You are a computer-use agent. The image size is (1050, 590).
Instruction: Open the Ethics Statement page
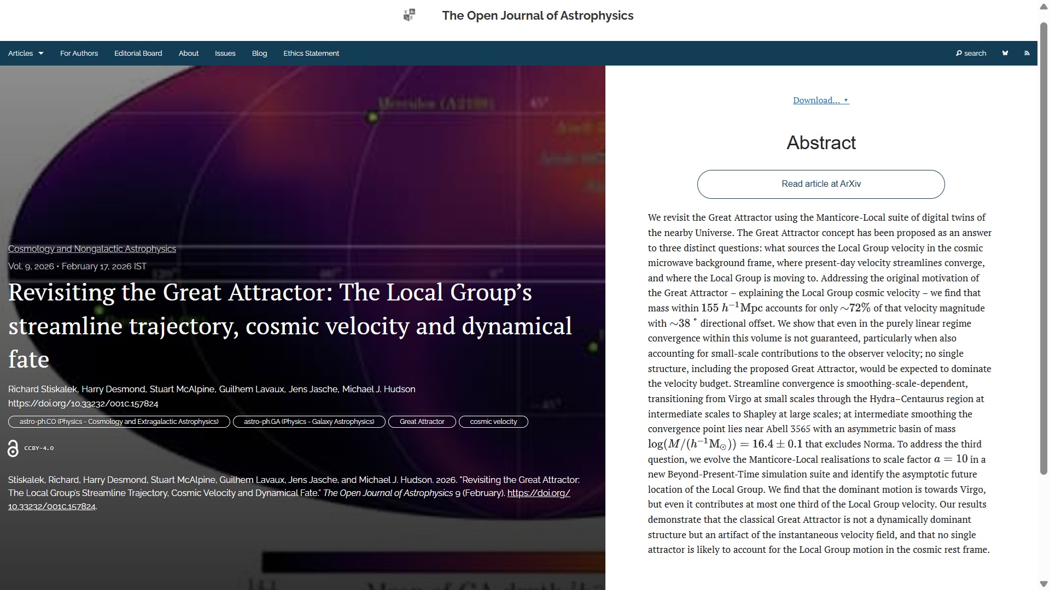(x=311, y=53)
